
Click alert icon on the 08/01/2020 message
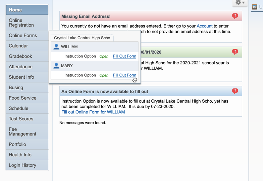(235, 52)
